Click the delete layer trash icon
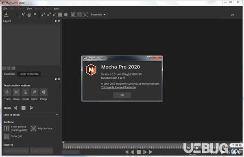244x157 pixels. (x=13, y=68)
